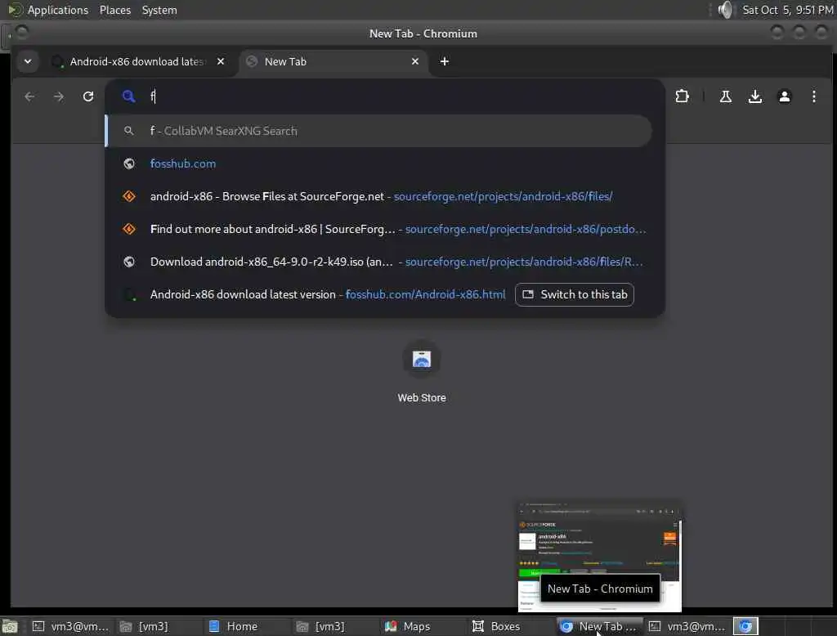The width and height of the screenshot is (837, 636).
Task: Open the Web Store shortcut icon
Action: click(x=421, y=359)
